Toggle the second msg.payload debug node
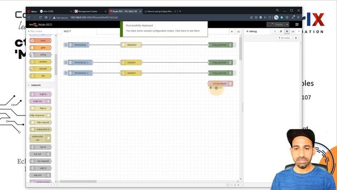Viewport: 337px width, 190px height. (235, 62)
